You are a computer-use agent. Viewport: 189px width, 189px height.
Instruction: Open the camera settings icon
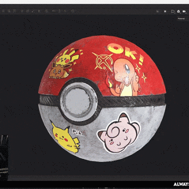click(x=184, y=11)
